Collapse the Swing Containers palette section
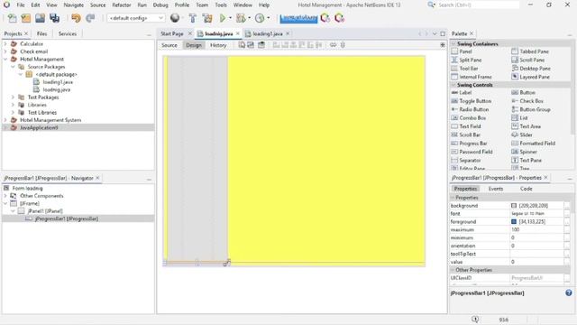The image size is (577, 325). pos(453,44)
